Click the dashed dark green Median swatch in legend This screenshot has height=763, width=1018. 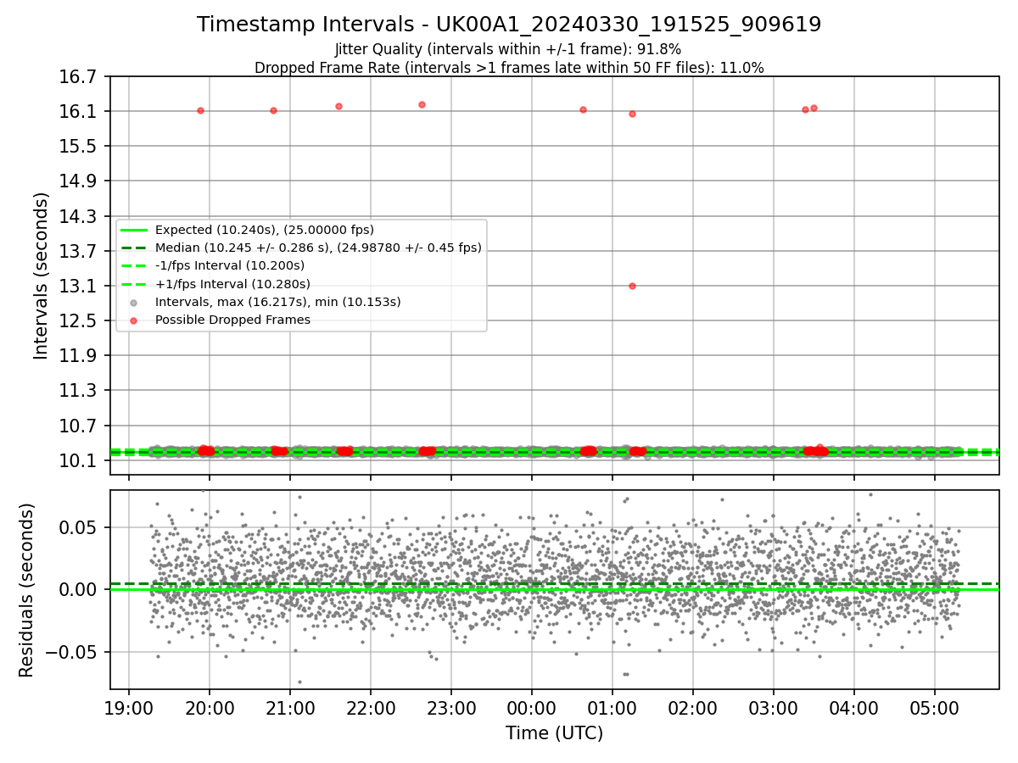tap(134, 248)
